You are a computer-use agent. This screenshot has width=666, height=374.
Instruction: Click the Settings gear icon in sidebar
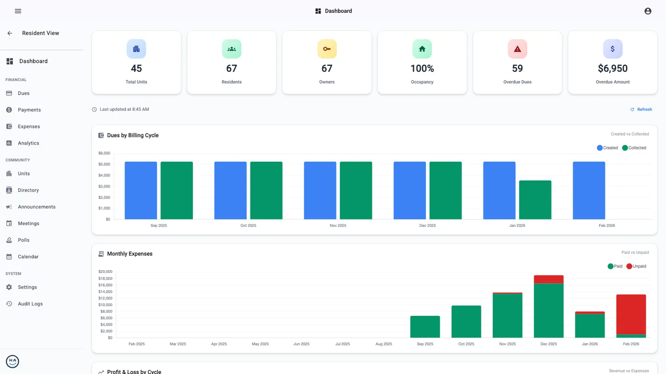(x=9, y=287)
